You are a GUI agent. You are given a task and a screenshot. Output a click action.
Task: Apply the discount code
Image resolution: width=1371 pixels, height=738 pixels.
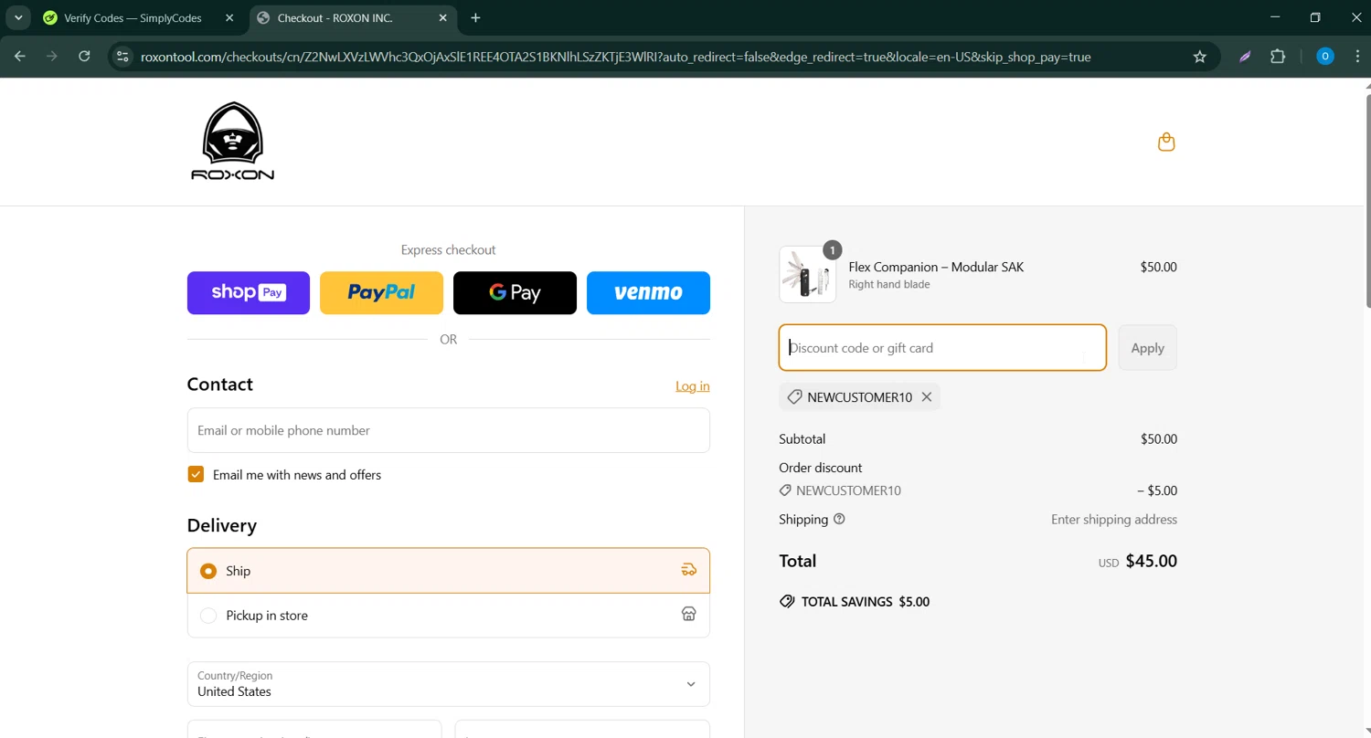pyautogui.click(x=1147, y=348)
